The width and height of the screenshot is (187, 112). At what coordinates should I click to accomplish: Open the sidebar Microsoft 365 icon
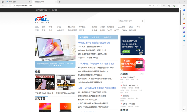click(x=184, y=32)
